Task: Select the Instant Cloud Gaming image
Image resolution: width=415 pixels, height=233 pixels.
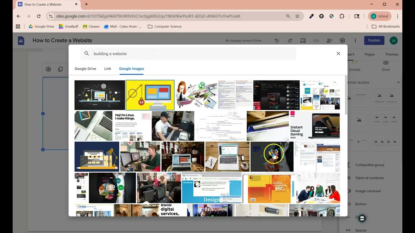Action: 314,126
